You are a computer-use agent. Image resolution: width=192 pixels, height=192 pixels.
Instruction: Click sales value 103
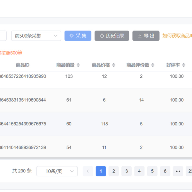[x=69, y=76]
